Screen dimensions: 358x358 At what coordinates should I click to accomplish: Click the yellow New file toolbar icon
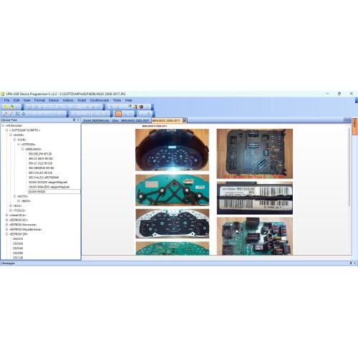[x=5, y=107]
